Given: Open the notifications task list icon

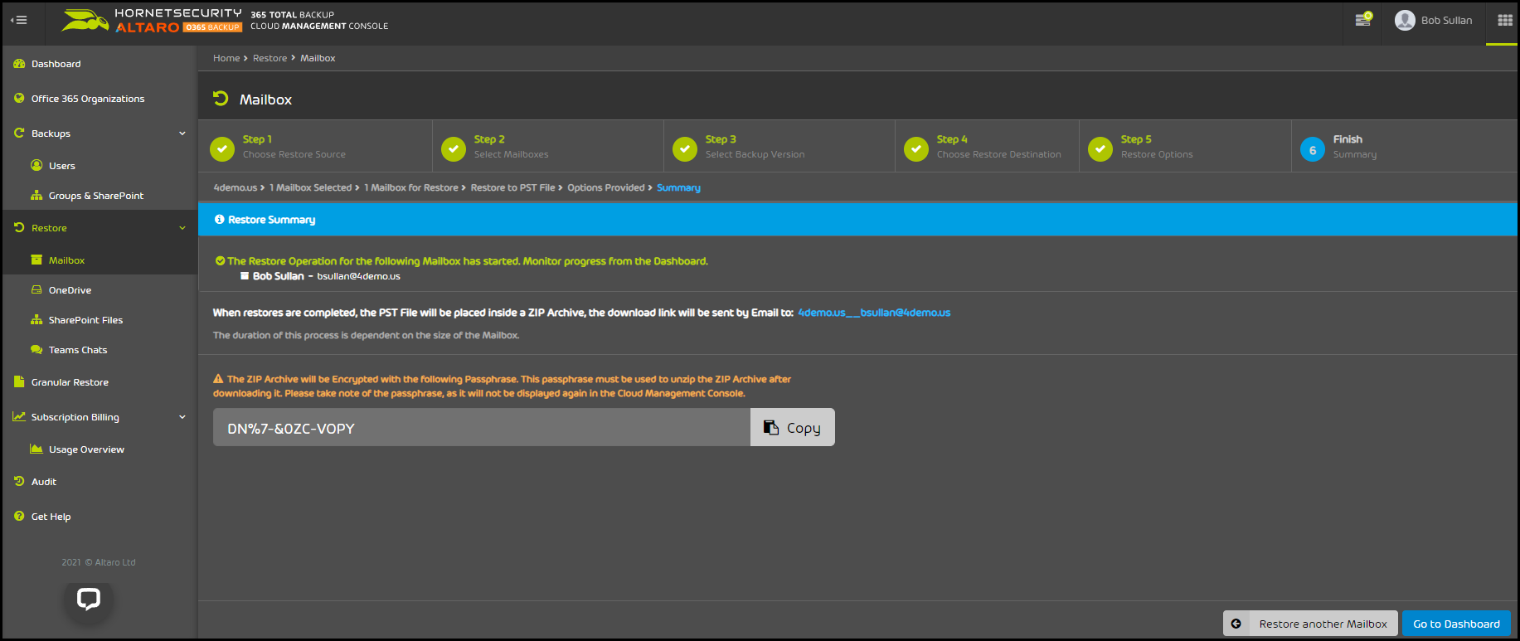Looking at the screenshot, I should coord(1363,20).
